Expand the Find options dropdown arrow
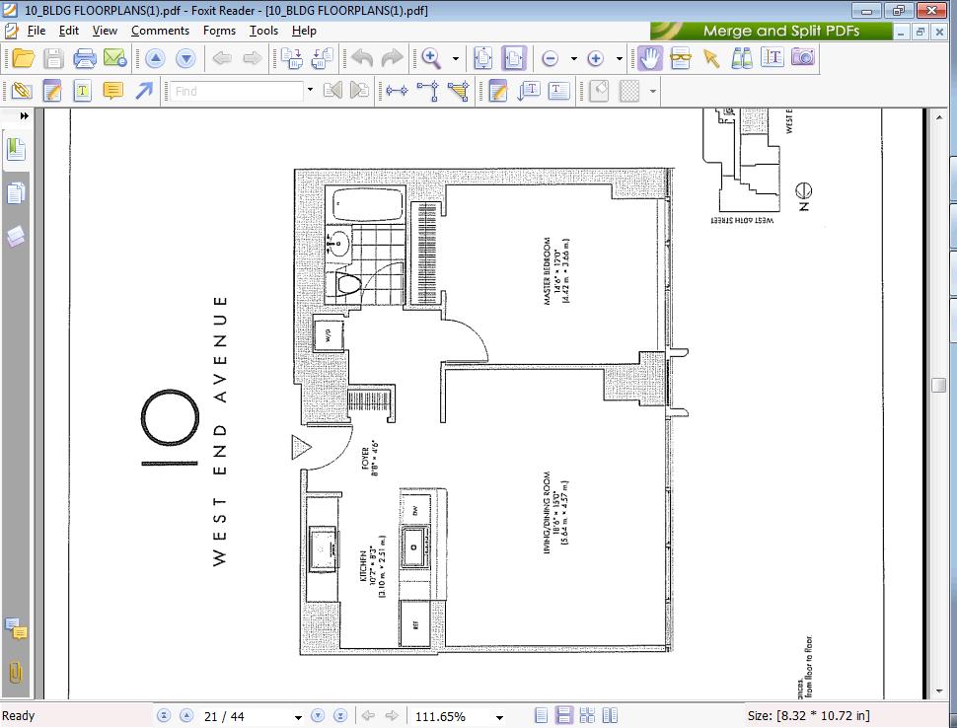 tap(310, 91)
